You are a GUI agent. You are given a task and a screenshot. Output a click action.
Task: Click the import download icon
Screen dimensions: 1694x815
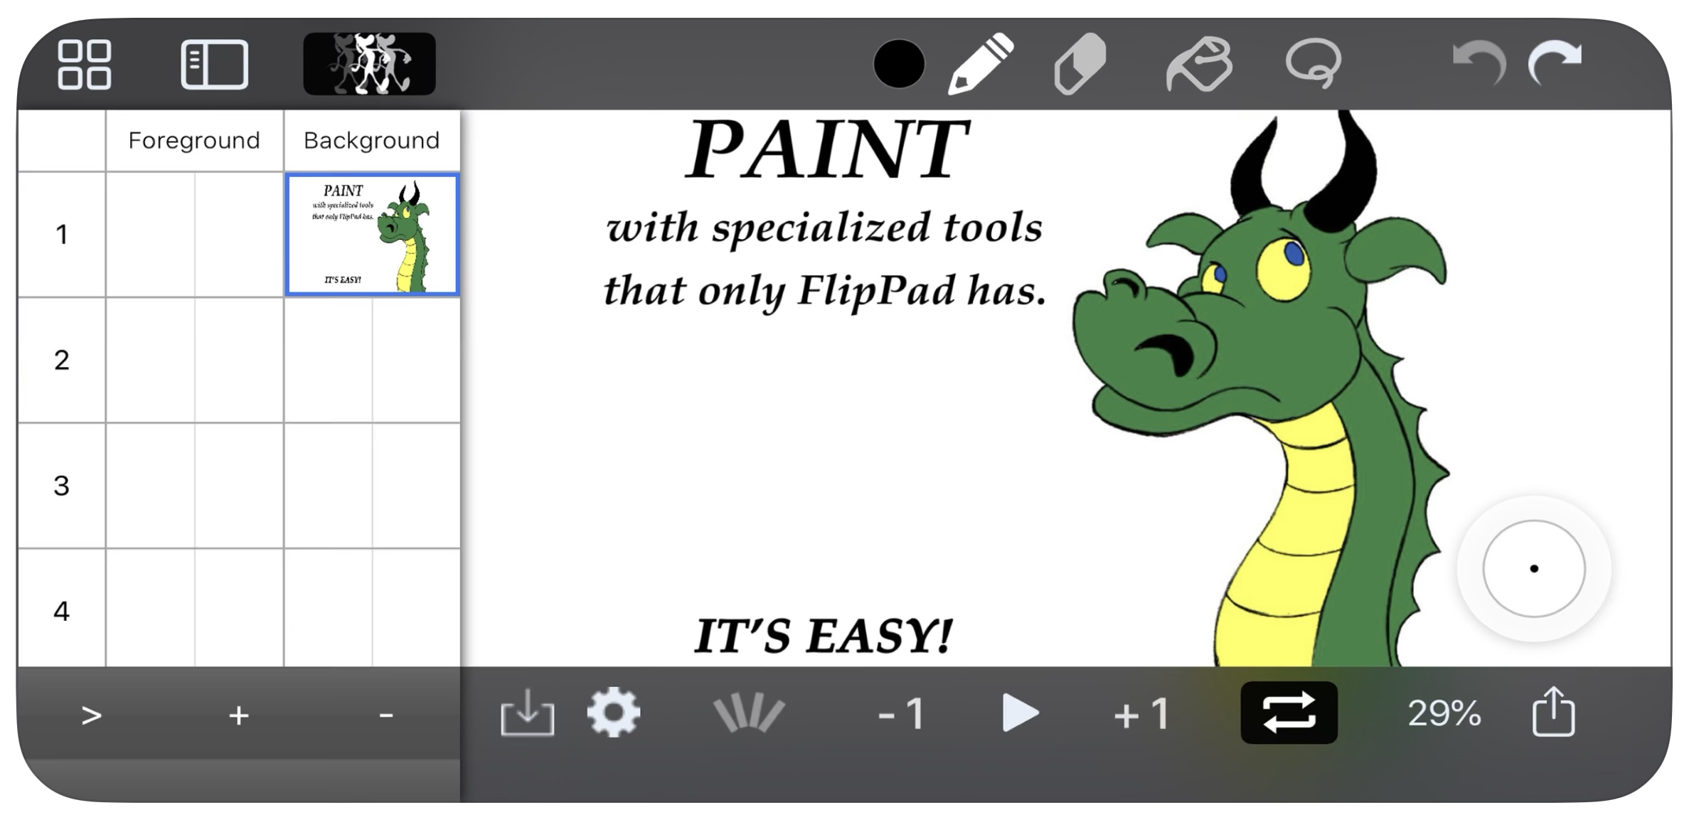[527, 713]
